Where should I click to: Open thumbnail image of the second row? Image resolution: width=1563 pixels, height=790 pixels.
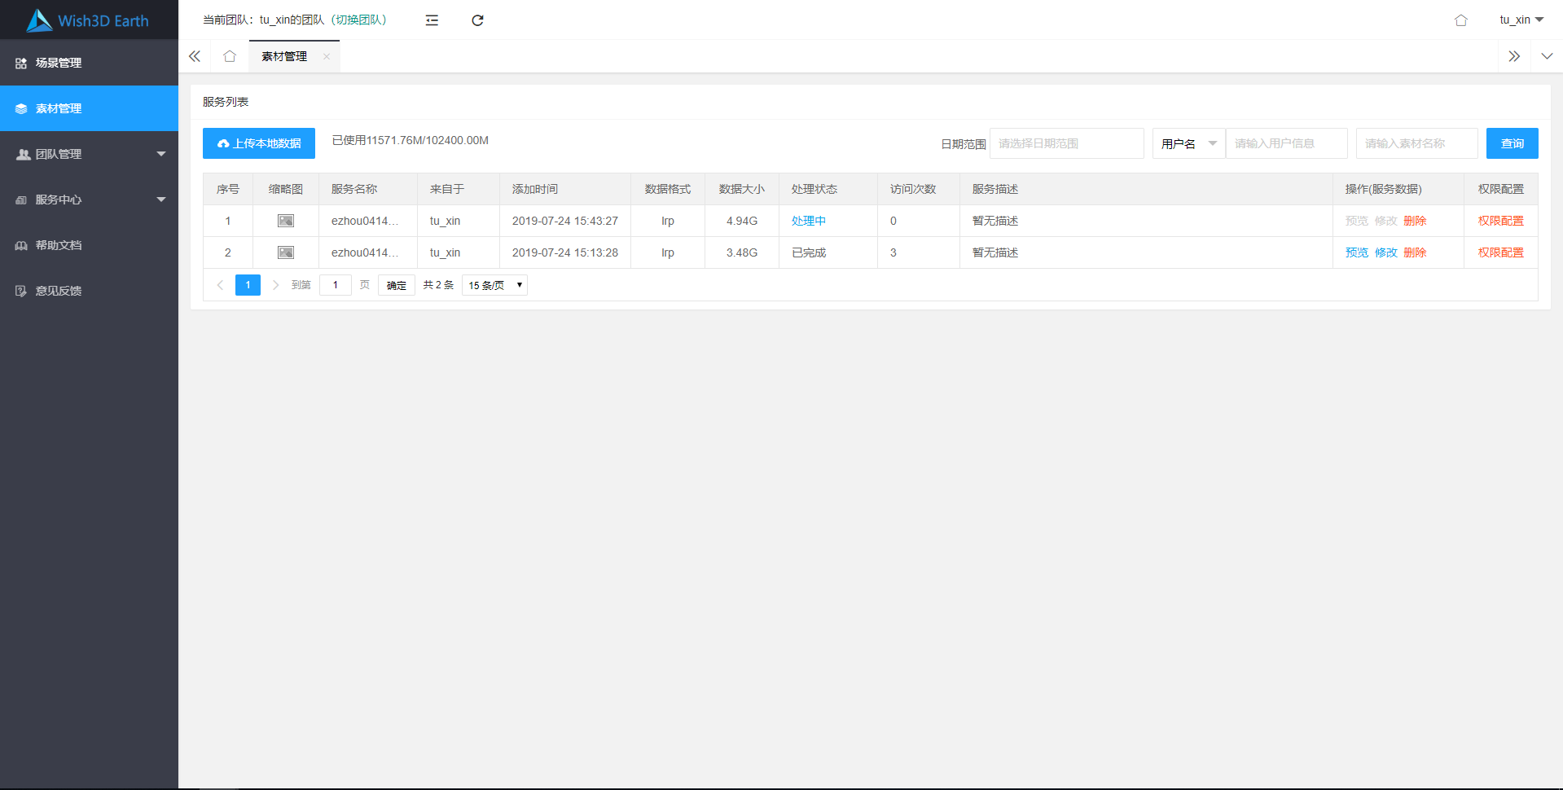coord(286,252)
